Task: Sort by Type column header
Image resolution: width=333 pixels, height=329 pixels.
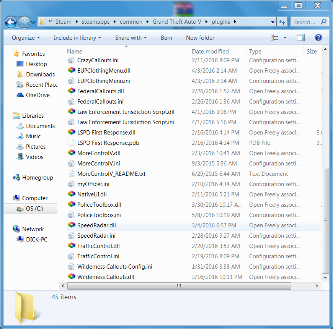Action: [x=255, y=52]
